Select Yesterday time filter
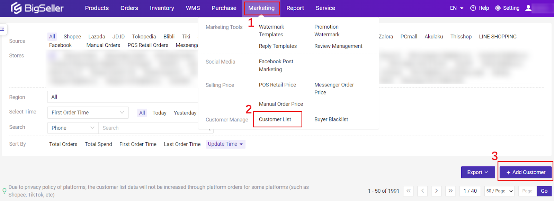Screen dimensions: 554x201 [x=185, y=113]
